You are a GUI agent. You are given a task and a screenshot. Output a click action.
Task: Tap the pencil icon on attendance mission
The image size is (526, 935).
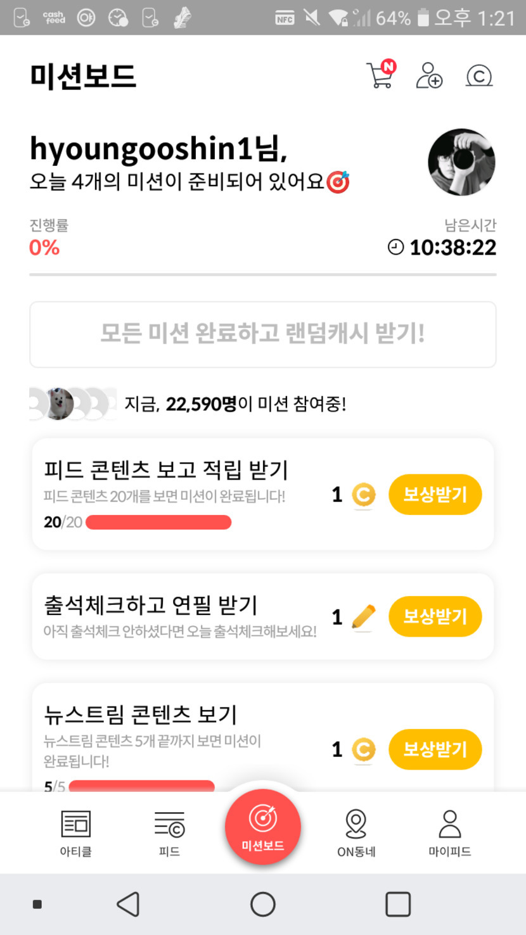[x=363, y=617]
